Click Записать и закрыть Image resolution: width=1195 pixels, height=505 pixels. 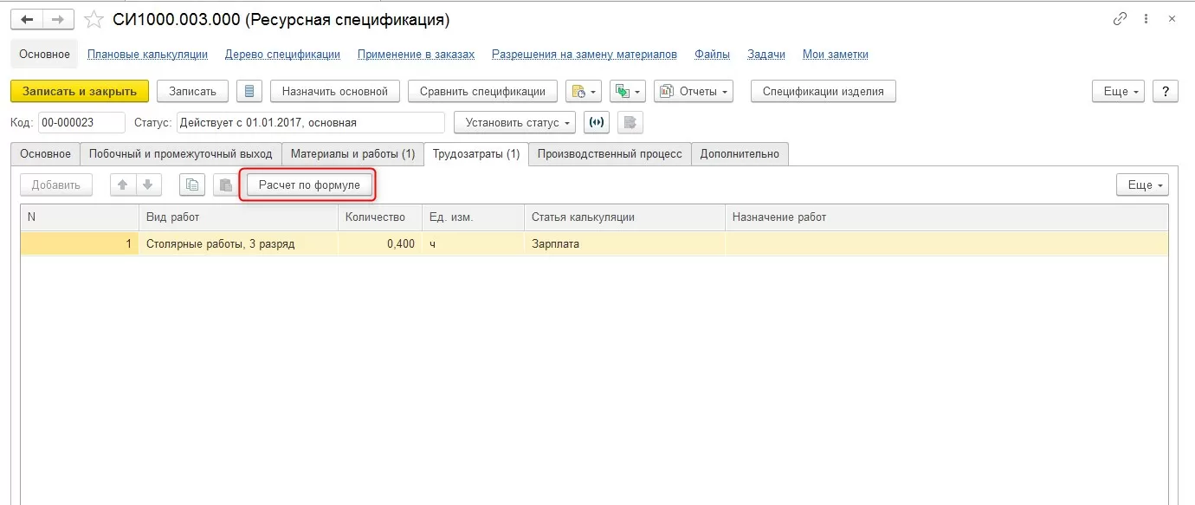pos(80,91)
